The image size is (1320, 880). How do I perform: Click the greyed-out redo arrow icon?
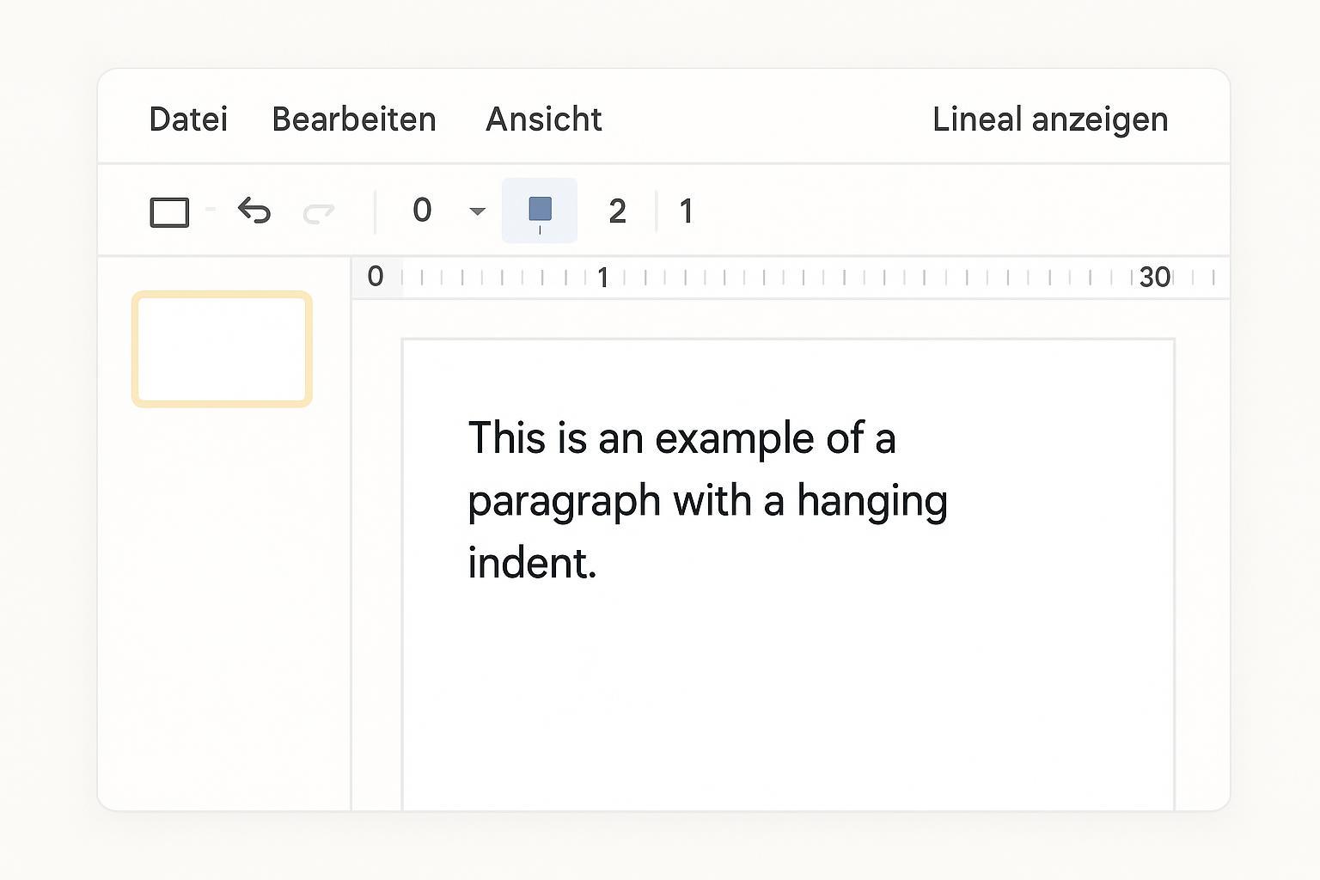319,211
